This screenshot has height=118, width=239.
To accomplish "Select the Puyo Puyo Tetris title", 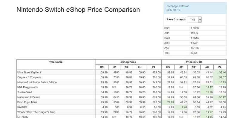I will (27, 102).
